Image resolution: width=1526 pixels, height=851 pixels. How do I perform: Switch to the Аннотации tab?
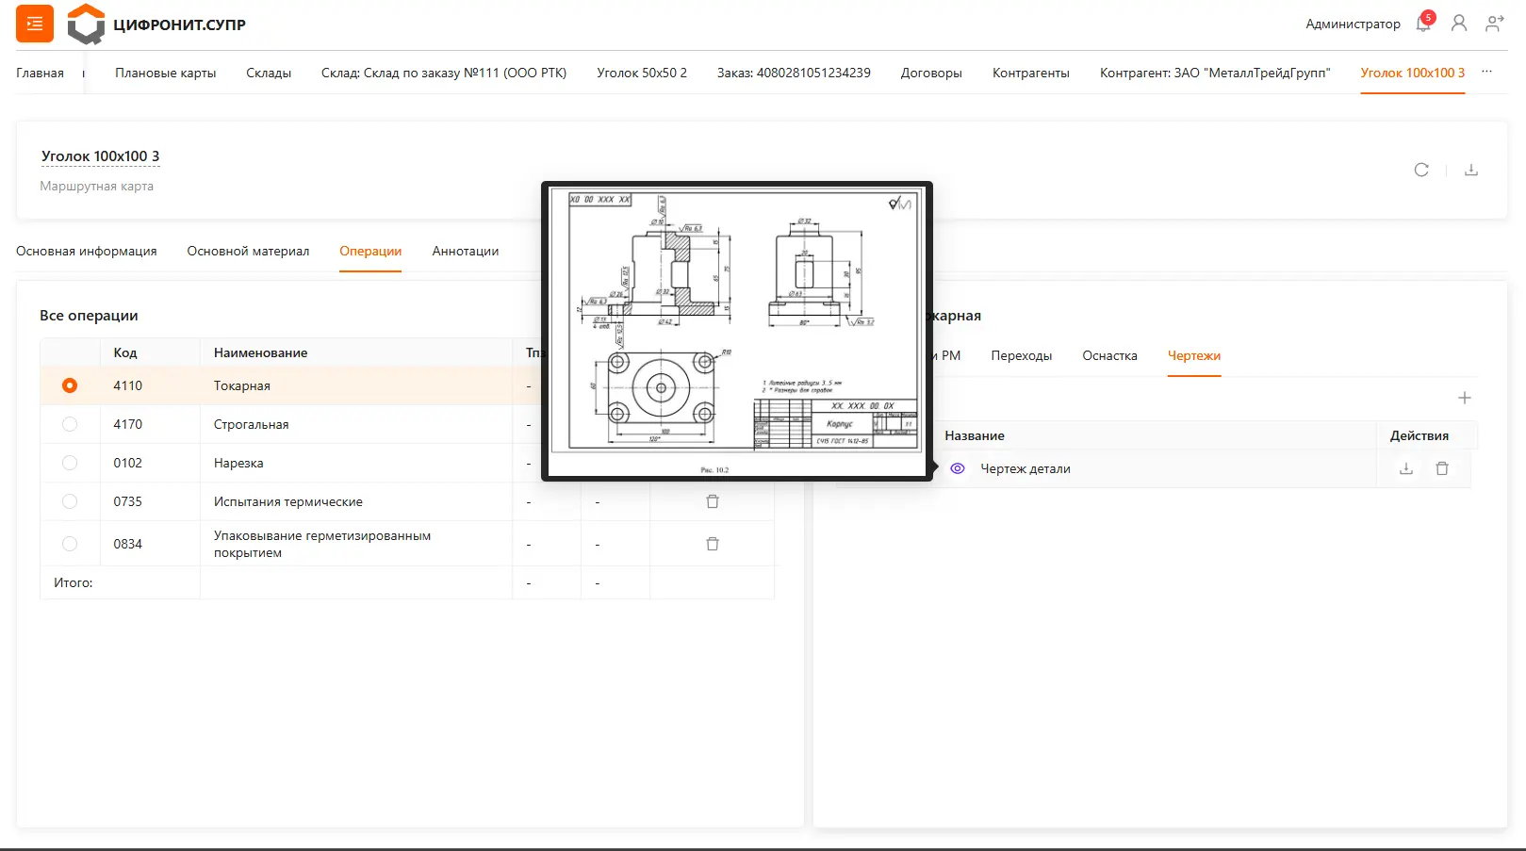coord(466,252)
